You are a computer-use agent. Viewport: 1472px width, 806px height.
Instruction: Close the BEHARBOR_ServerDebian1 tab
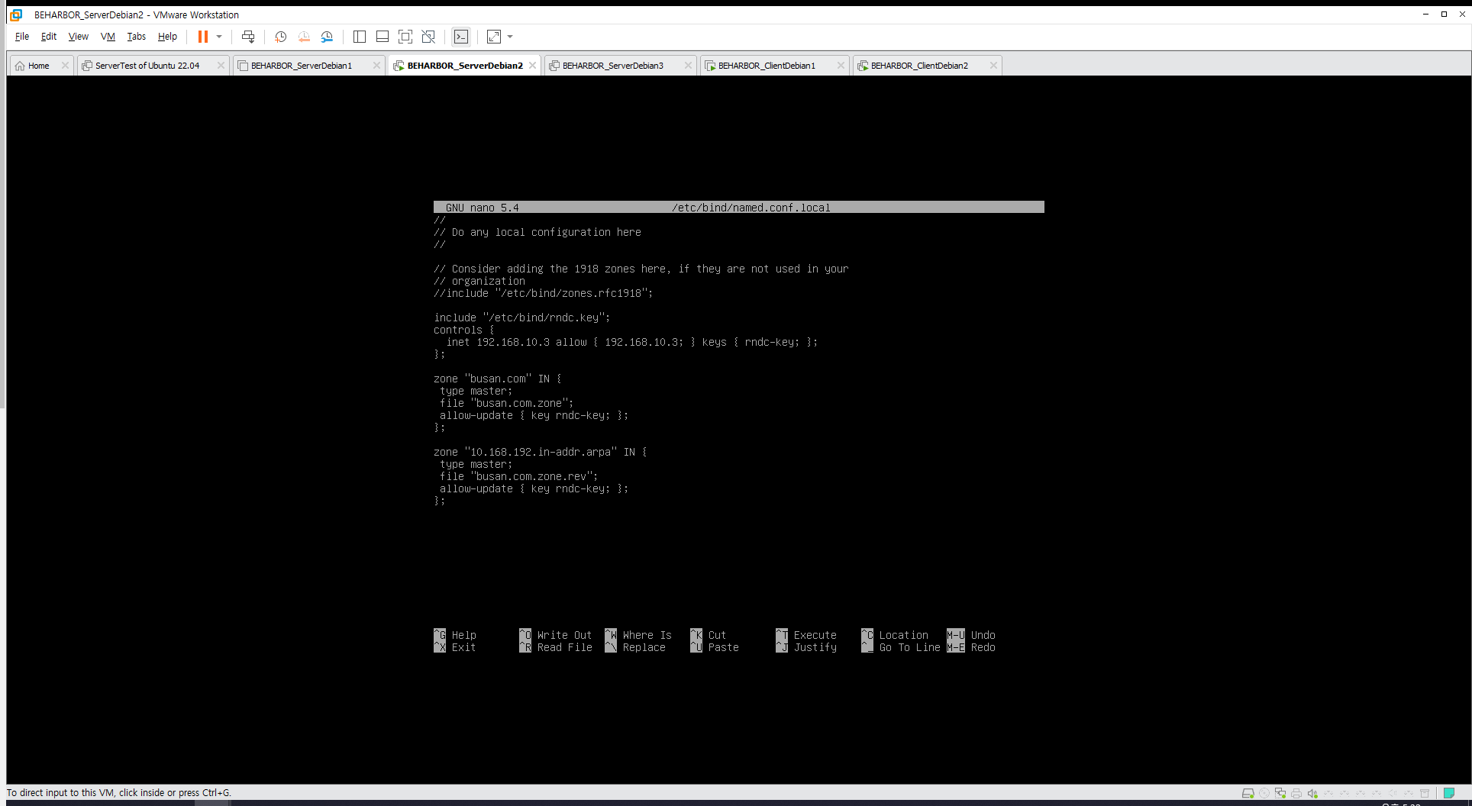pyautogui.click(x=376, y=66)
